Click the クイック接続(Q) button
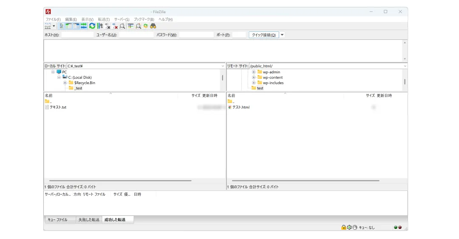The image size is (459, 239). pos(264,35)
